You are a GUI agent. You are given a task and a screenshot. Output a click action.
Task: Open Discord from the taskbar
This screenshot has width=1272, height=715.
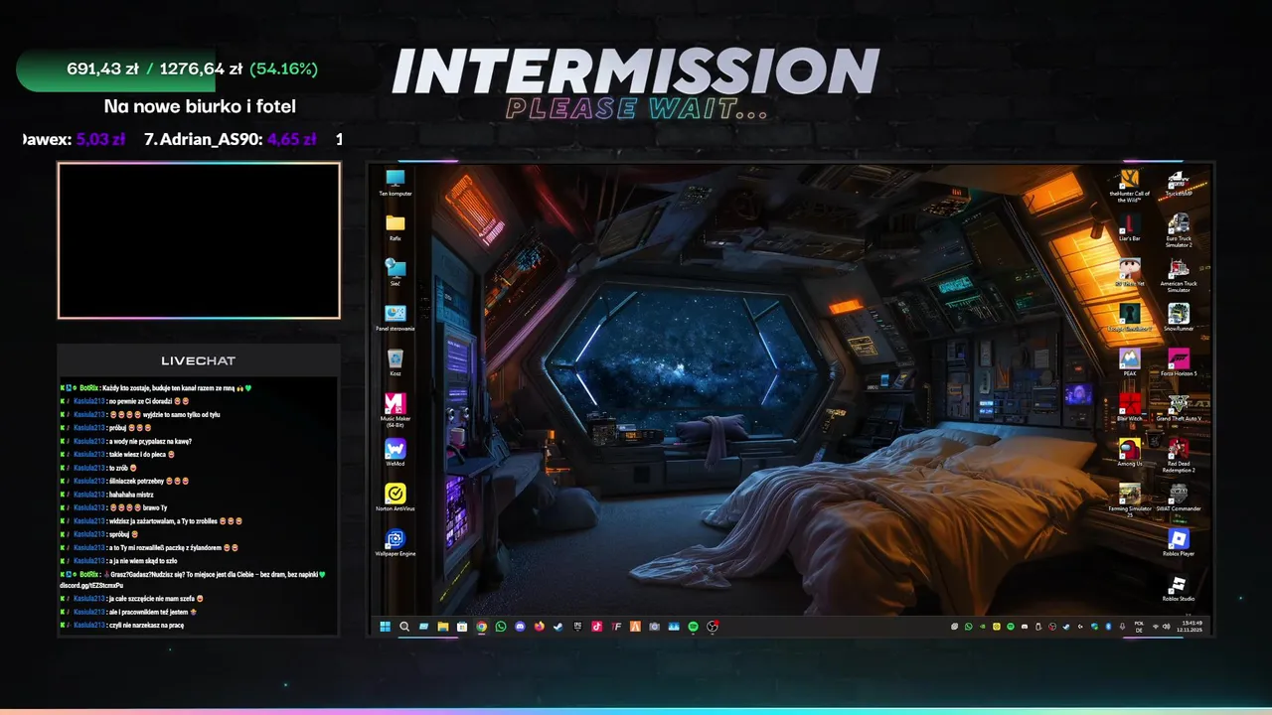520,627
